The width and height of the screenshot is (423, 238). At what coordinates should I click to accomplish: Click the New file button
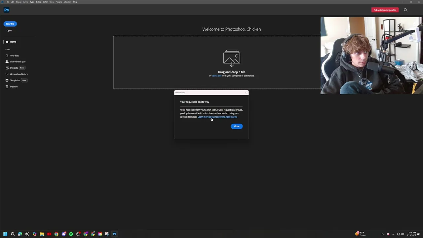pyautogui.click(x=10, y=24)
